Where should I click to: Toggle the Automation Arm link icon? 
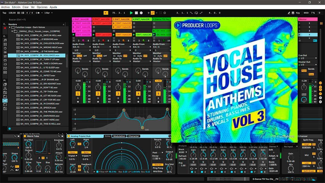click(x=152, y=13)
